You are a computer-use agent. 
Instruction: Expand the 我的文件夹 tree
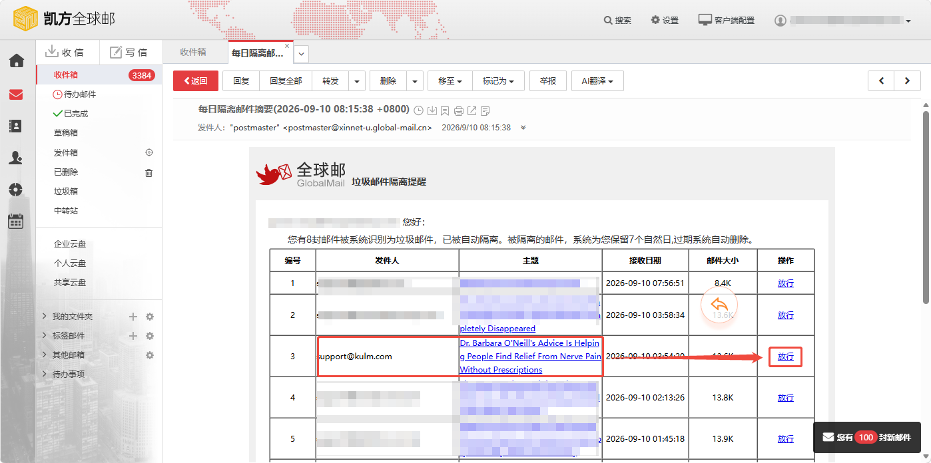pyautogui.click(x=44, y=317)
